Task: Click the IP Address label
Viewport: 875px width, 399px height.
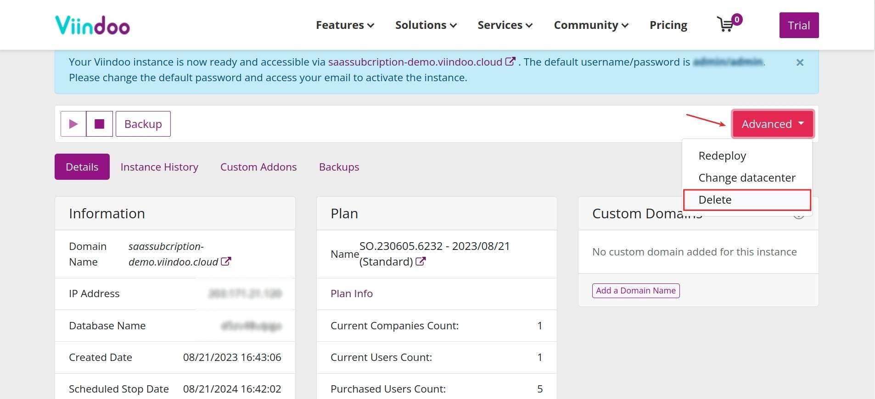Action: click(94, 294)
